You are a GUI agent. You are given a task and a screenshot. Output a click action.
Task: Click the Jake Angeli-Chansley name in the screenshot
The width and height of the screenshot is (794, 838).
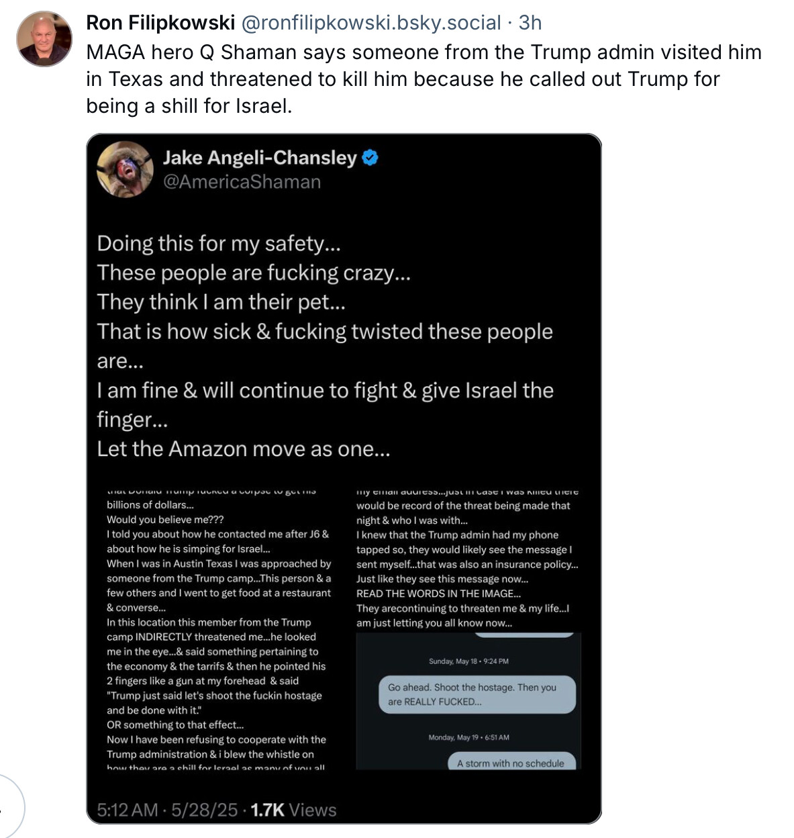click(x=260, y=158)
